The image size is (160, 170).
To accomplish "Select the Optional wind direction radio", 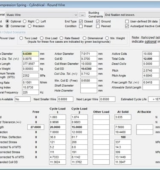I will [7, 21].
